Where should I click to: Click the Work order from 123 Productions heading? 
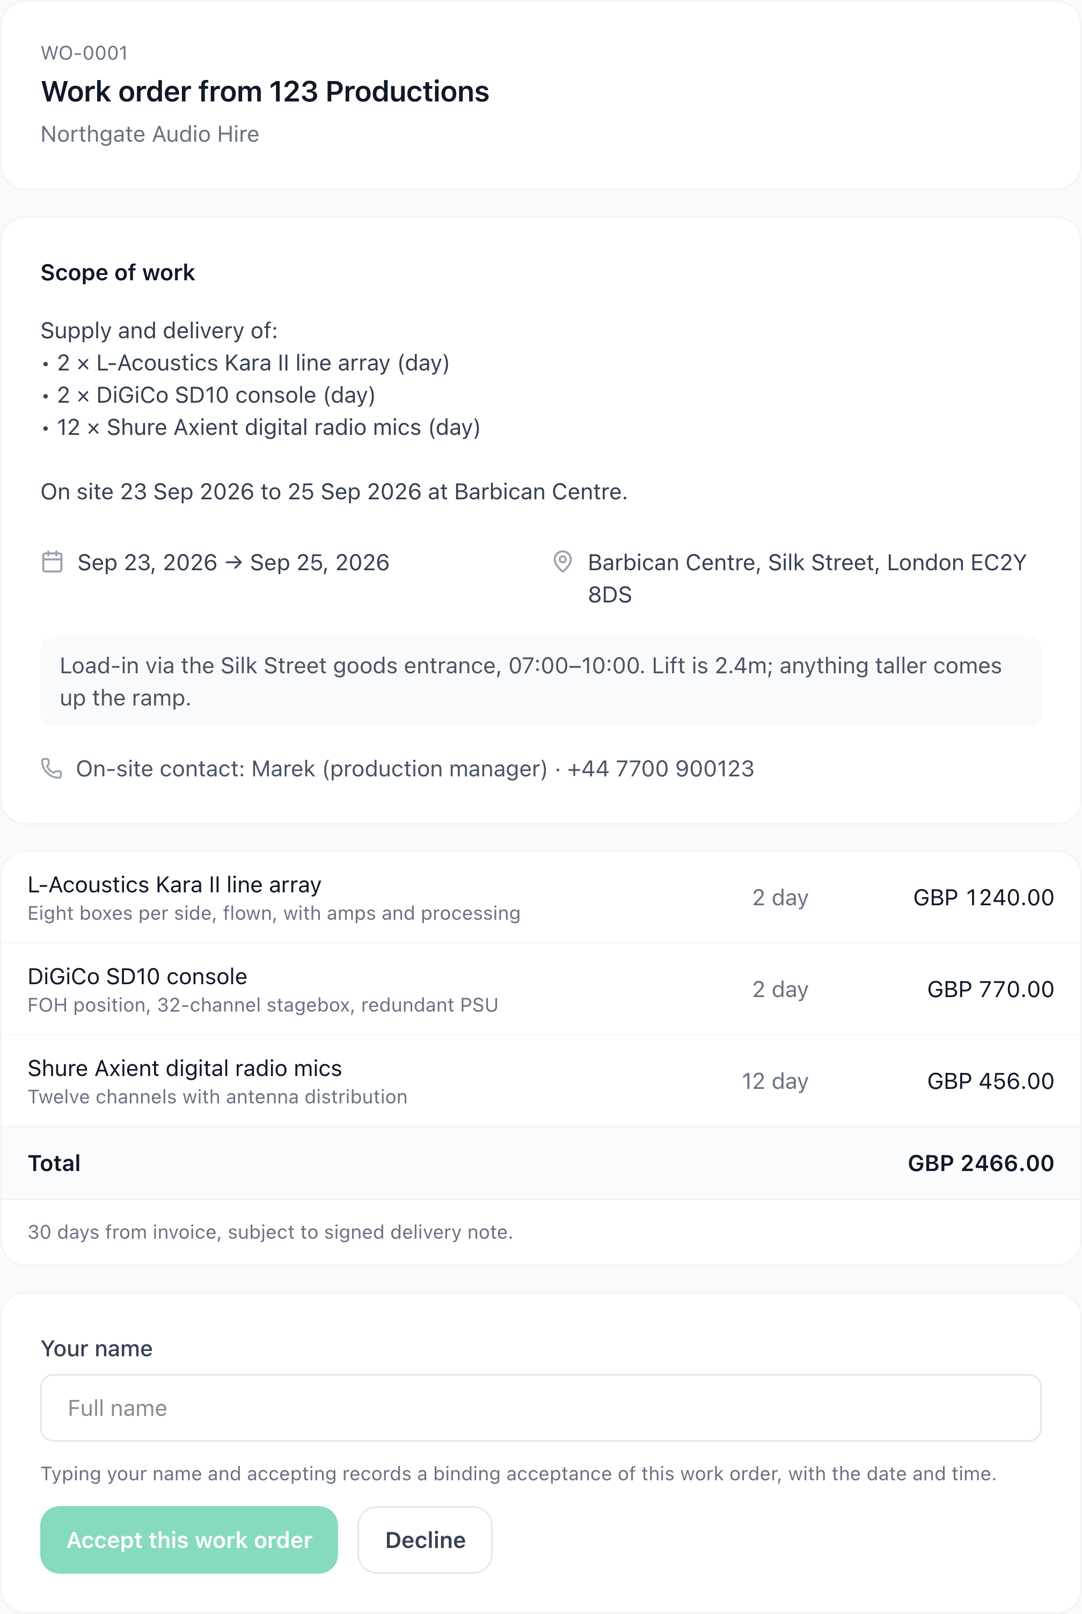(265, 92)
